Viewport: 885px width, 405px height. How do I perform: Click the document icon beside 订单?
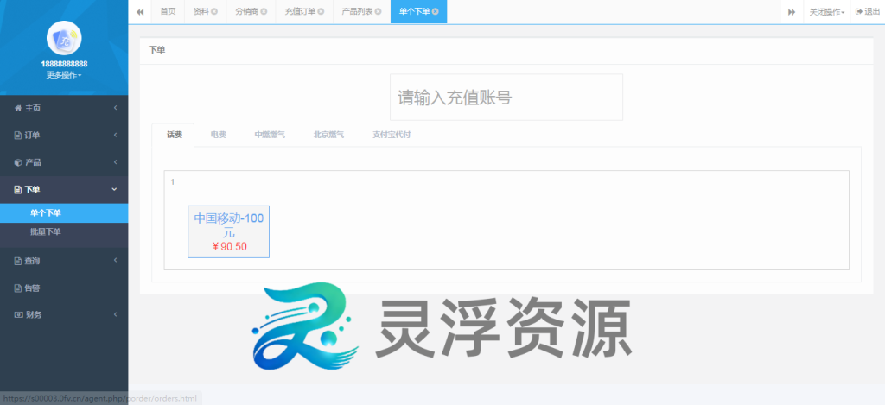coord(17,136)
